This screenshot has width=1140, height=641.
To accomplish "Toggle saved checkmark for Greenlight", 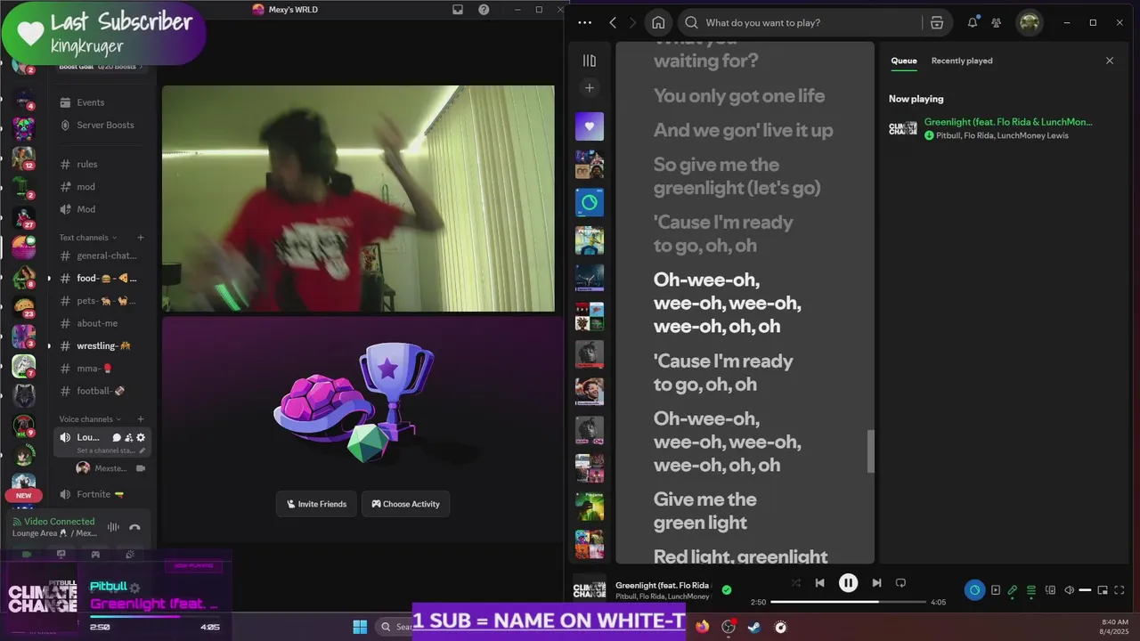I will pos(727,589).
